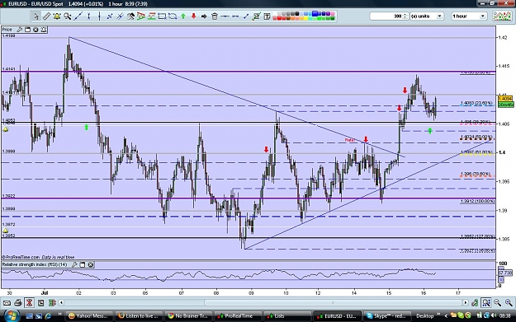The image size is (516, 322).
Task: Select the Fibonacci fan drawing tool
Action: coord(141,16)
